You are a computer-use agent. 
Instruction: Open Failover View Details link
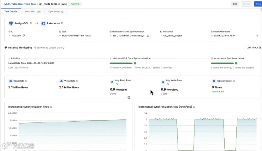(218, 92)
